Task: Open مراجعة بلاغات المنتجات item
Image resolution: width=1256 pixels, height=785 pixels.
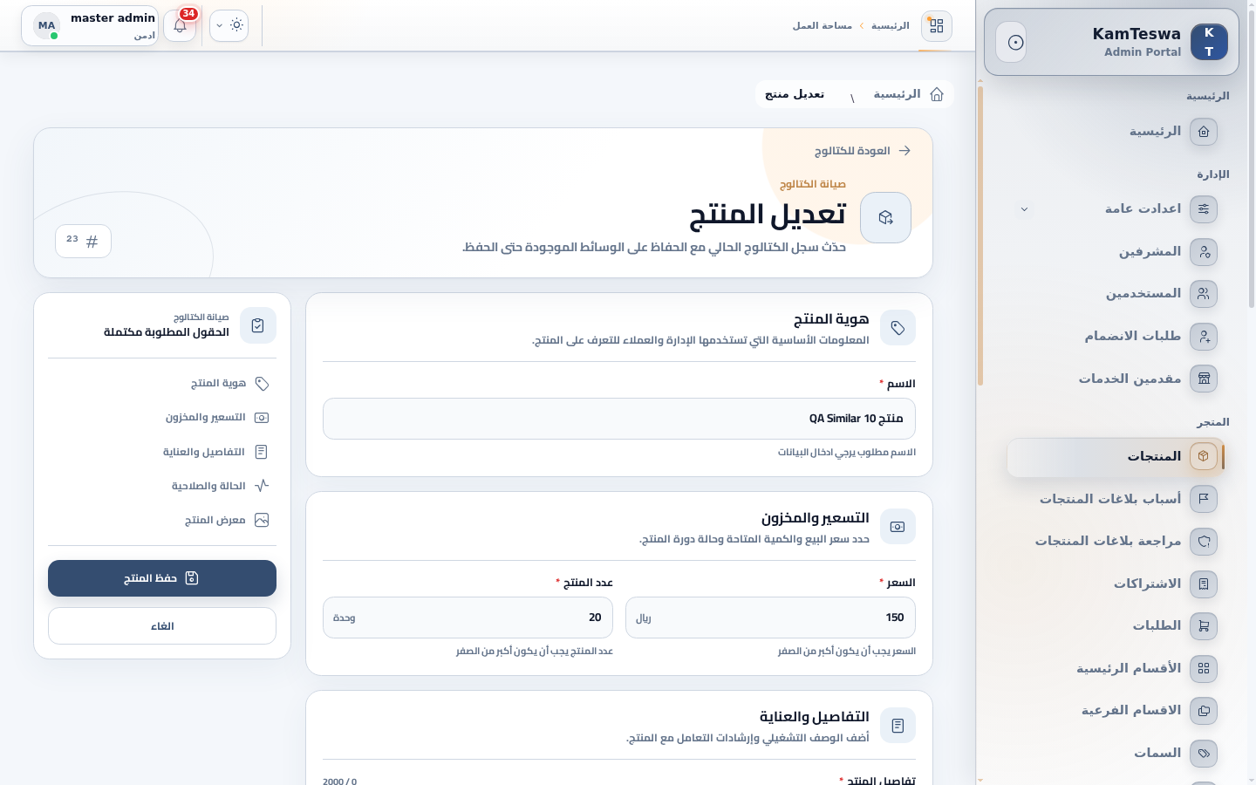Action: (1116, 542)
